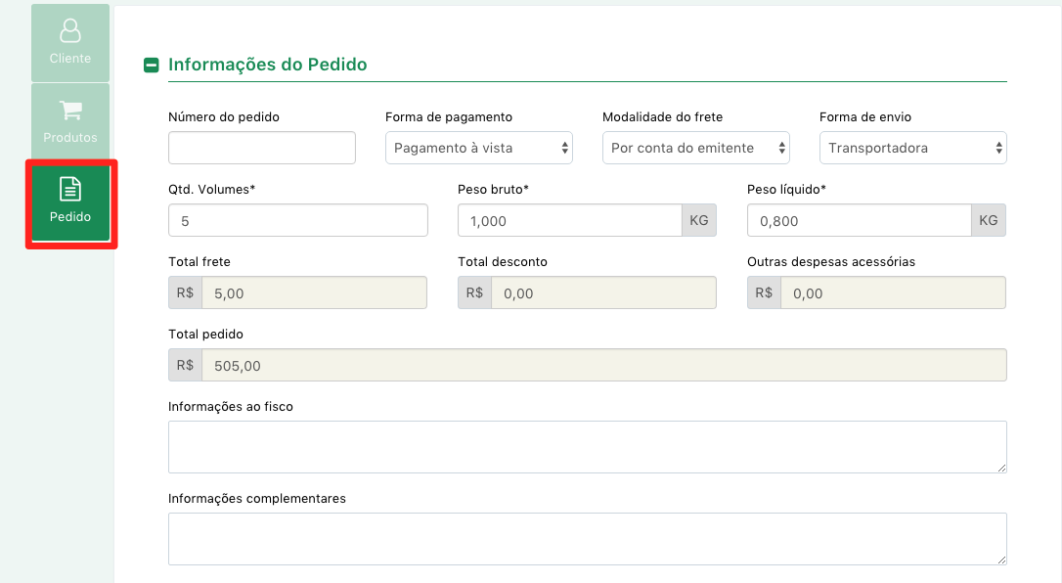This screenshot has width=1062, height=583.
Task: Open the Modalidade do frete dropdown
Action: click(x=695, y=148)
